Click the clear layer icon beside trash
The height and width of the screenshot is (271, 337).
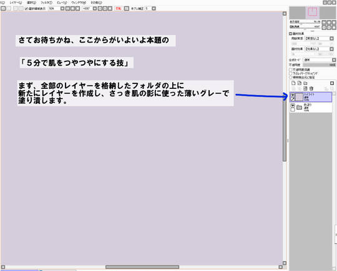pos(305,88)
